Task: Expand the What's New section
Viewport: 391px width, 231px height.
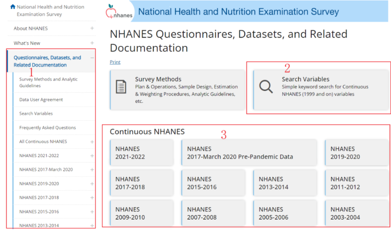Action: coord(92,43)
